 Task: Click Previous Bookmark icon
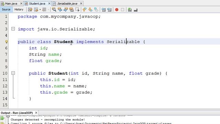(x=85, y=10)
